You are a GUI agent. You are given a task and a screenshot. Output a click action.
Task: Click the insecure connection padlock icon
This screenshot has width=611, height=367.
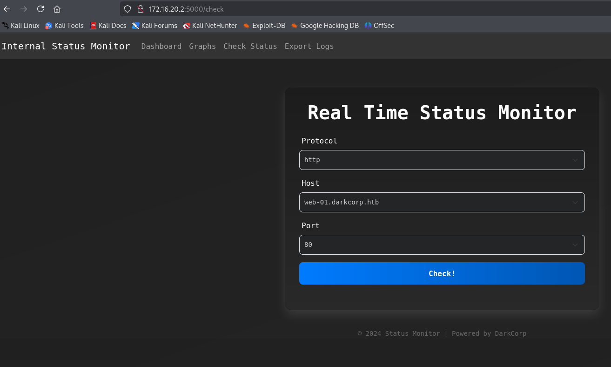point(140,9)
